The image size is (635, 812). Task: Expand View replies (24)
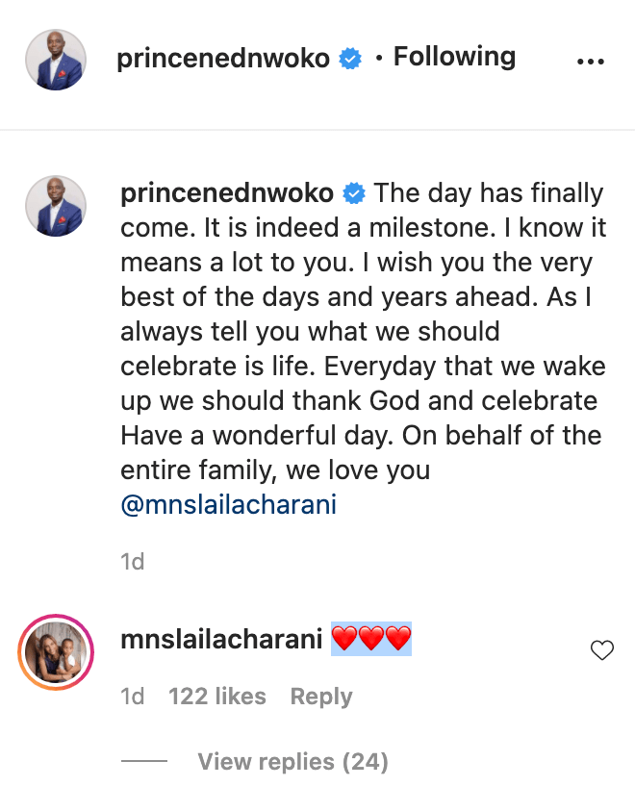292,762
